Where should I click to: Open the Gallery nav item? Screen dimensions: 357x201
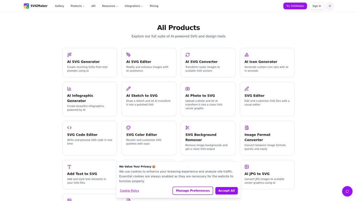tap(59, 6)
